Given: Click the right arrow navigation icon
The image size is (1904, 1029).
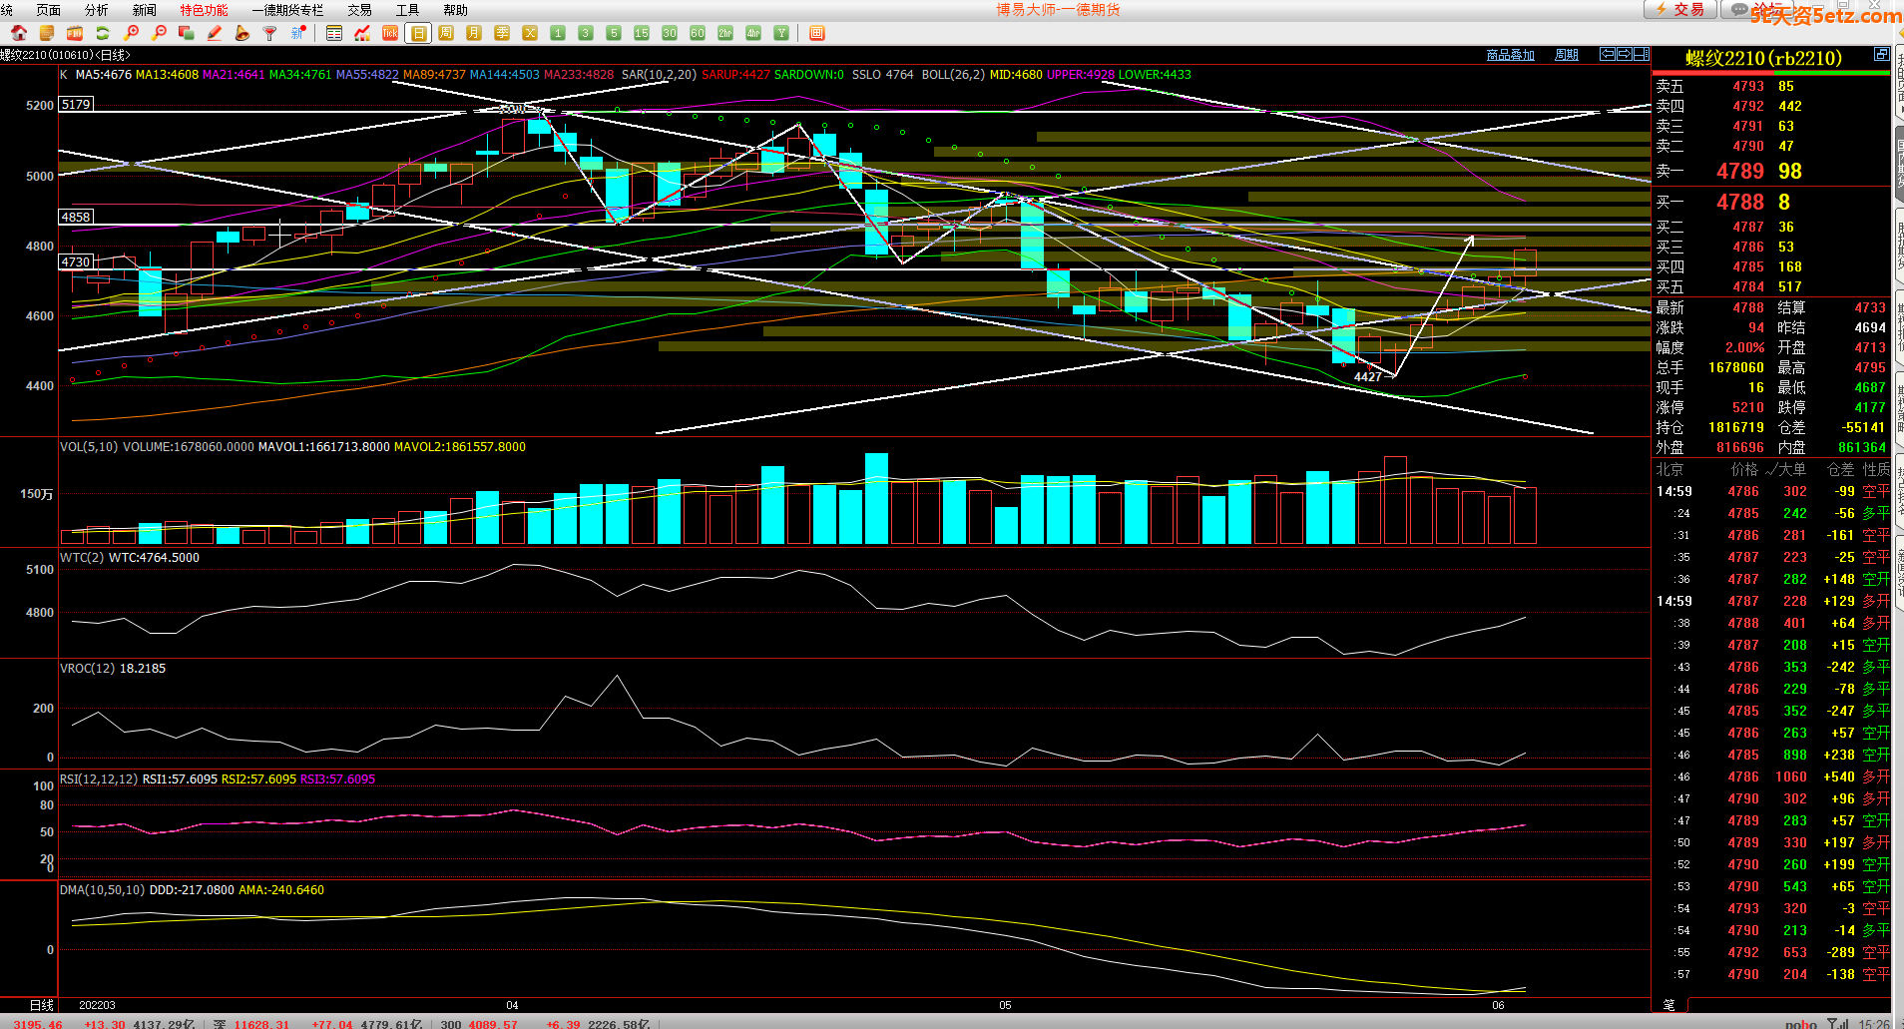Looking at the screenshot, I should [x=1625, y=54].
